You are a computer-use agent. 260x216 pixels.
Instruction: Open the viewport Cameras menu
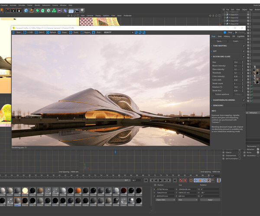(90, 16)
